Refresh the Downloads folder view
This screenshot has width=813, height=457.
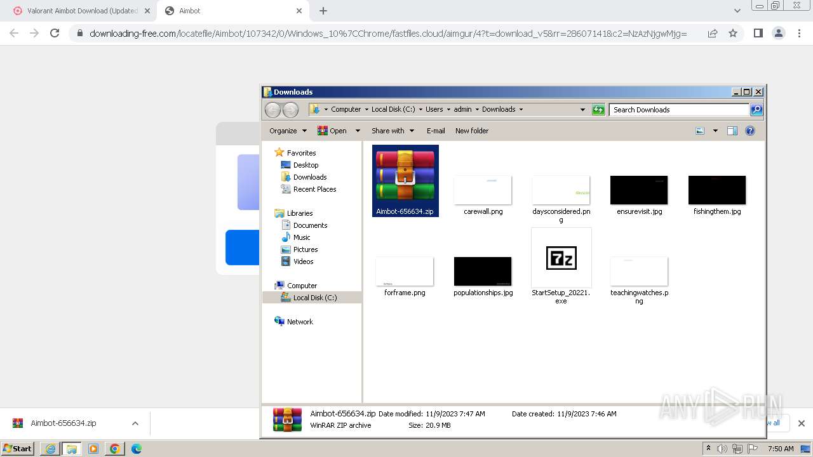coord(598,110)
